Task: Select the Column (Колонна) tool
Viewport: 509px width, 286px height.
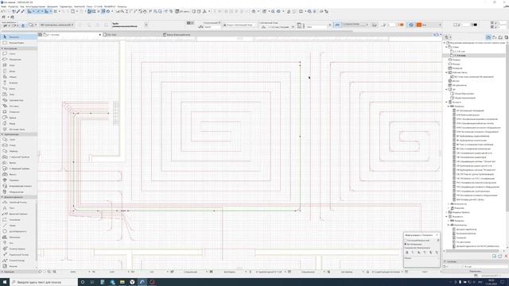Action: tap(18, 83)
